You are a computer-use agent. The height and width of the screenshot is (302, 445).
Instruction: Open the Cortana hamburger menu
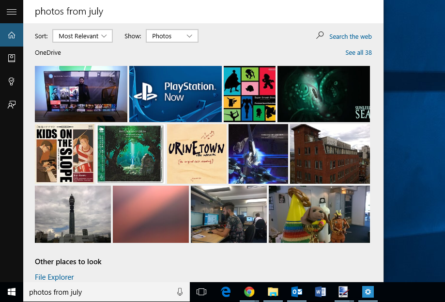point(11,12)
